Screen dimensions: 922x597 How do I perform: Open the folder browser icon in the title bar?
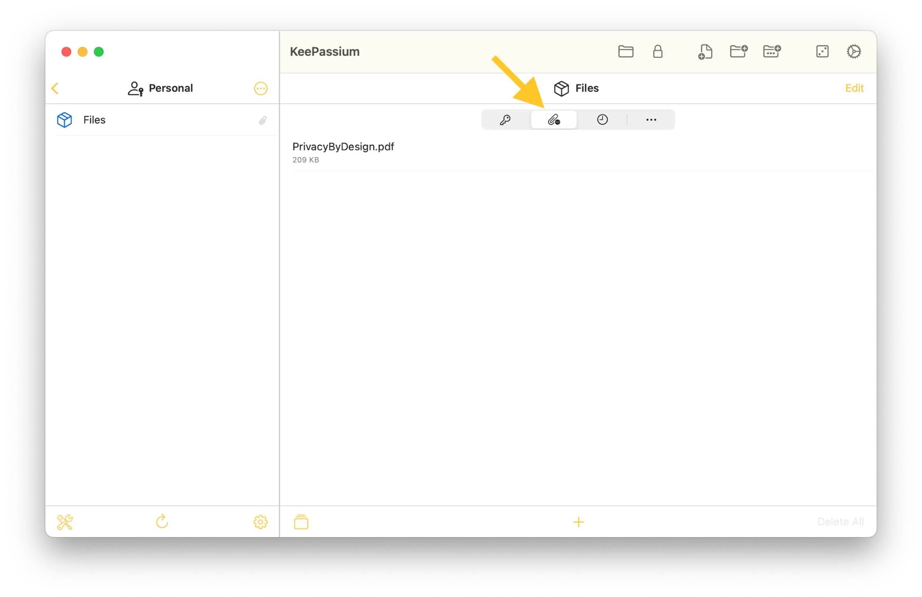[x=625, y=52]
